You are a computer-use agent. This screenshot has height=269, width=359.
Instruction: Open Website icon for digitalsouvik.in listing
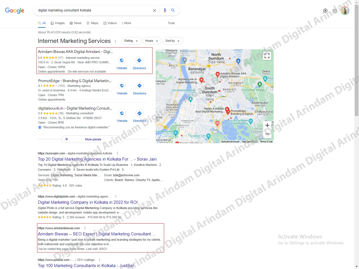click(122, 113)
